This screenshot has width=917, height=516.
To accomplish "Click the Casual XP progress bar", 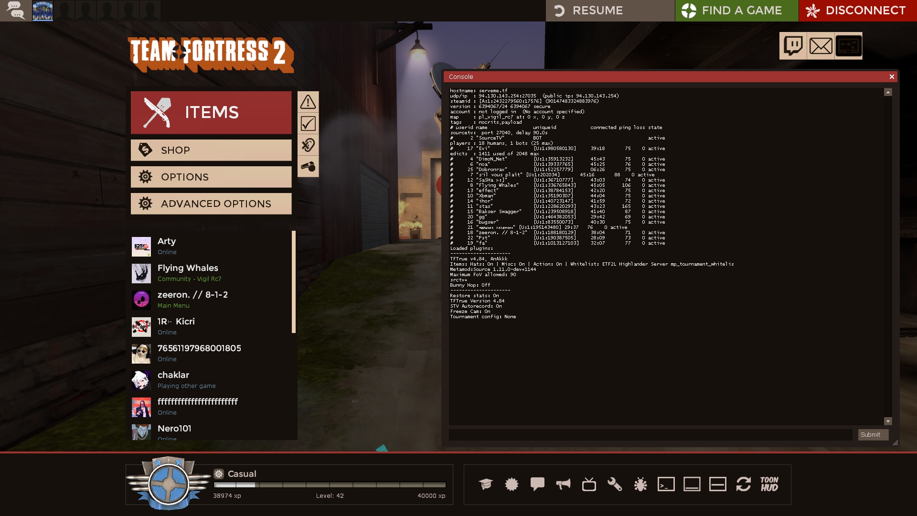I will [330, 484].
